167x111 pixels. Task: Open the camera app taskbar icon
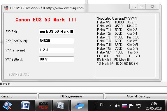[x=61, y=106]
